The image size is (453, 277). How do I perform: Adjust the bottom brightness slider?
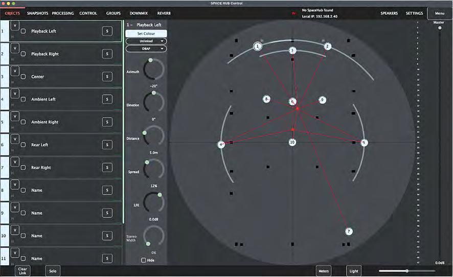click(407, 271)
